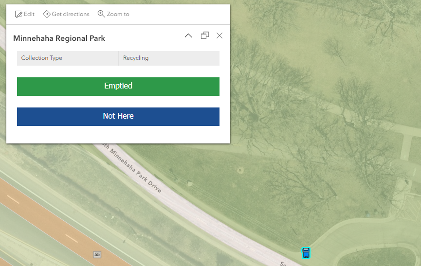Mark the bin as Emptied
Screen dimensions: 421x266
click(118, 87)
